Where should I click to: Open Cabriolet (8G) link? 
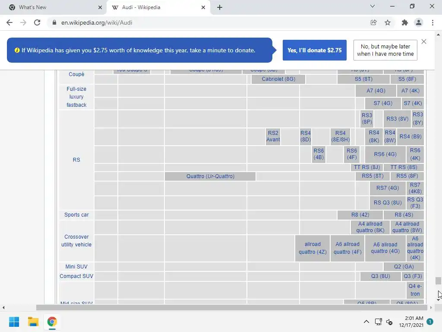278,79
